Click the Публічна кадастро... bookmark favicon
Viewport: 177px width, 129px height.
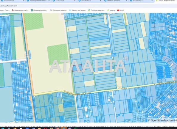click(89, 10)
